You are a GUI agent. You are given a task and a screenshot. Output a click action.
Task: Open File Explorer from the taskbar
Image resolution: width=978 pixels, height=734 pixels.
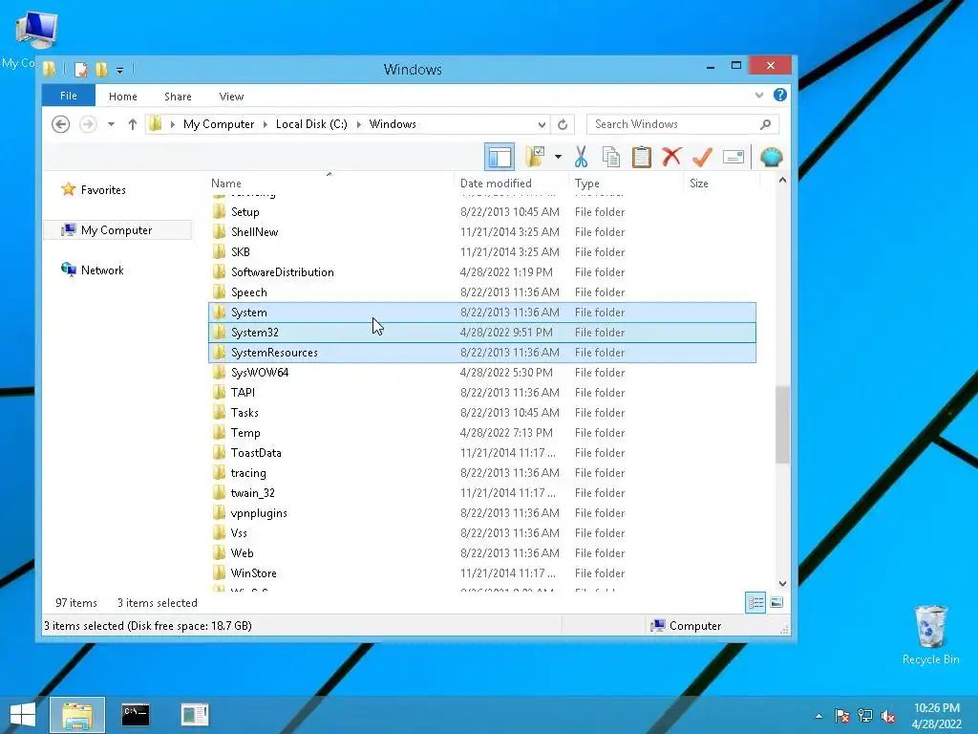[77, 715]
